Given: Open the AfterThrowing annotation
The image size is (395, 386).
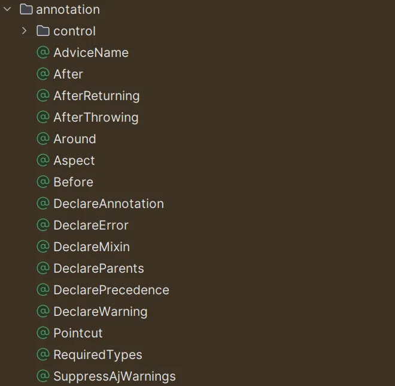Looking at the screenshot, I should 96,117.
